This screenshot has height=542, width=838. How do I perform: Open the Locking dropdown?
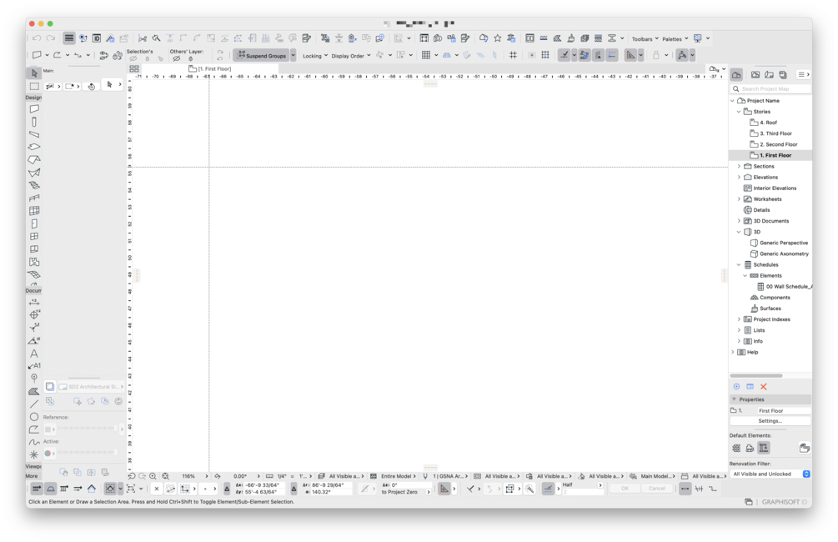[315, 56]
